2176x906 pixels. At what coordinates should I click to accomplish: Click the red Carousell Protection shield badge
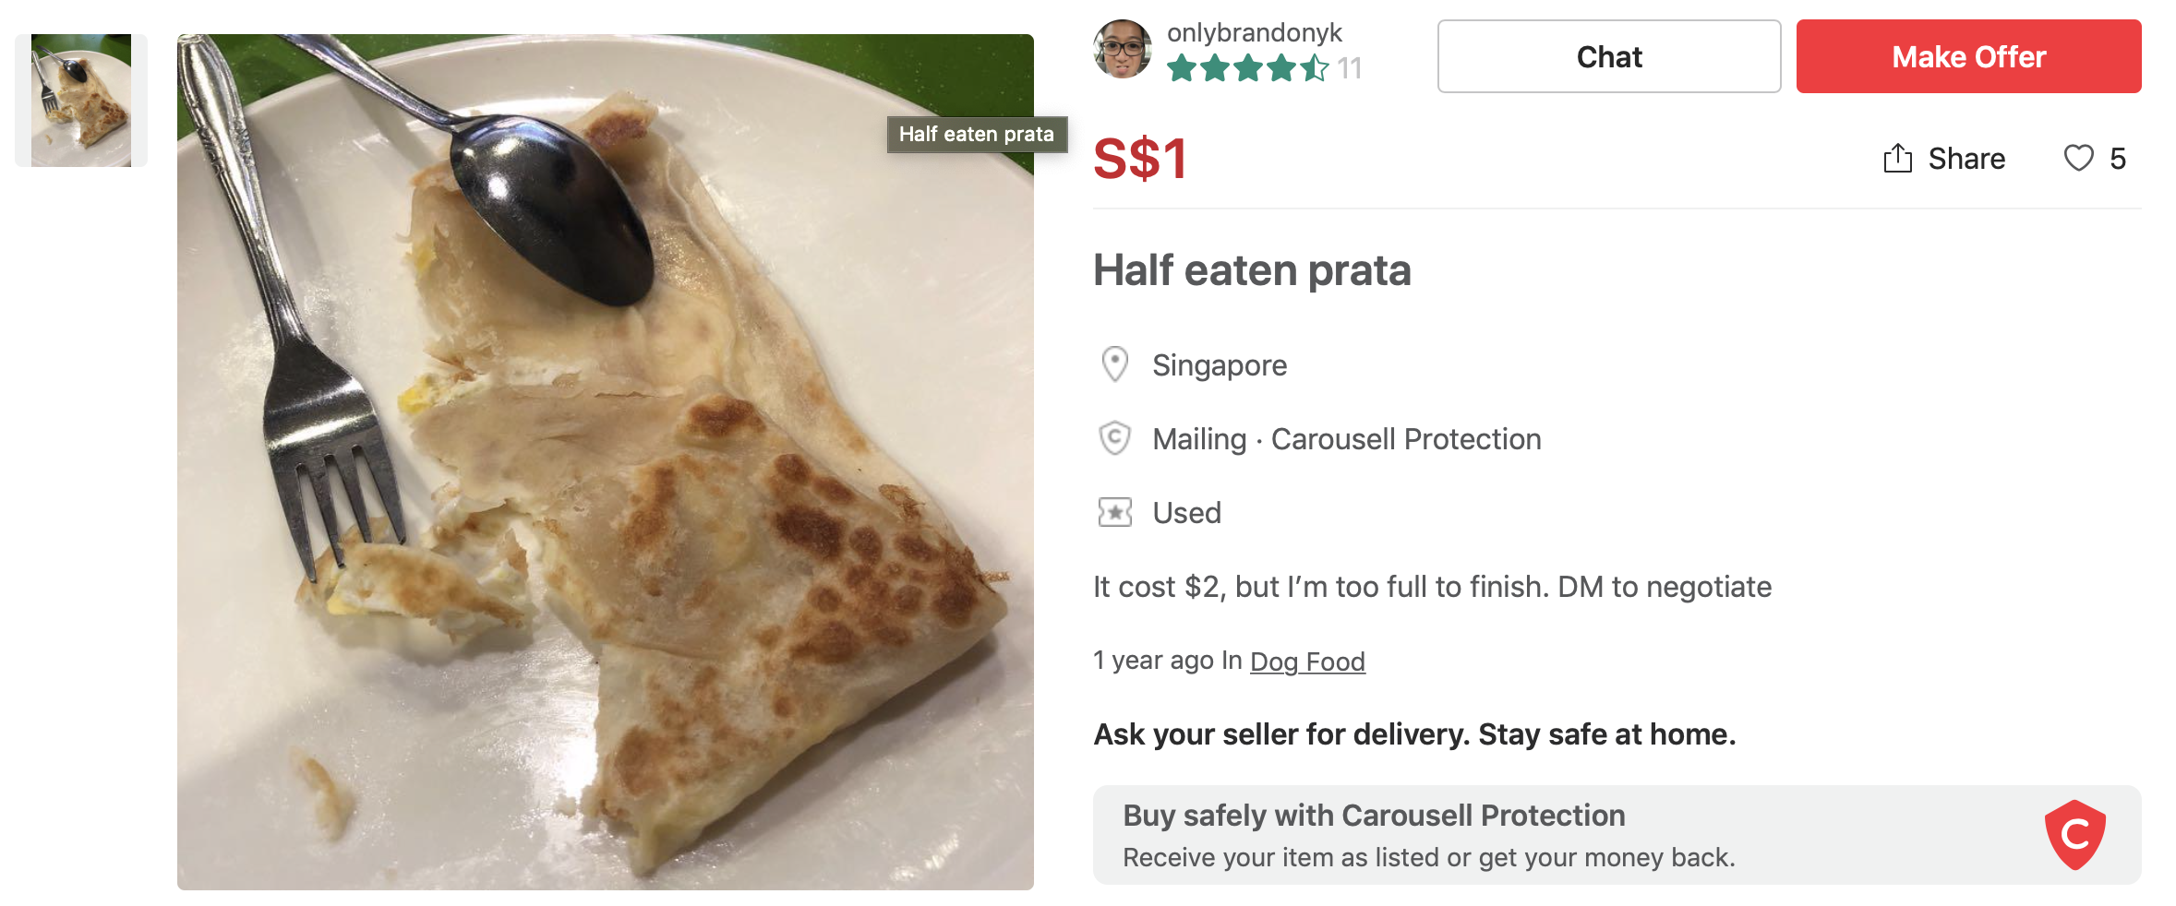click(x=2074, y=835)
